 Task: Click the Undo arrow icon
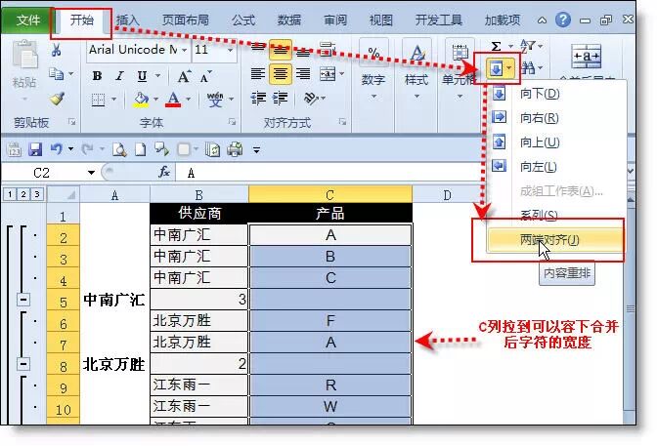(56, 149)
